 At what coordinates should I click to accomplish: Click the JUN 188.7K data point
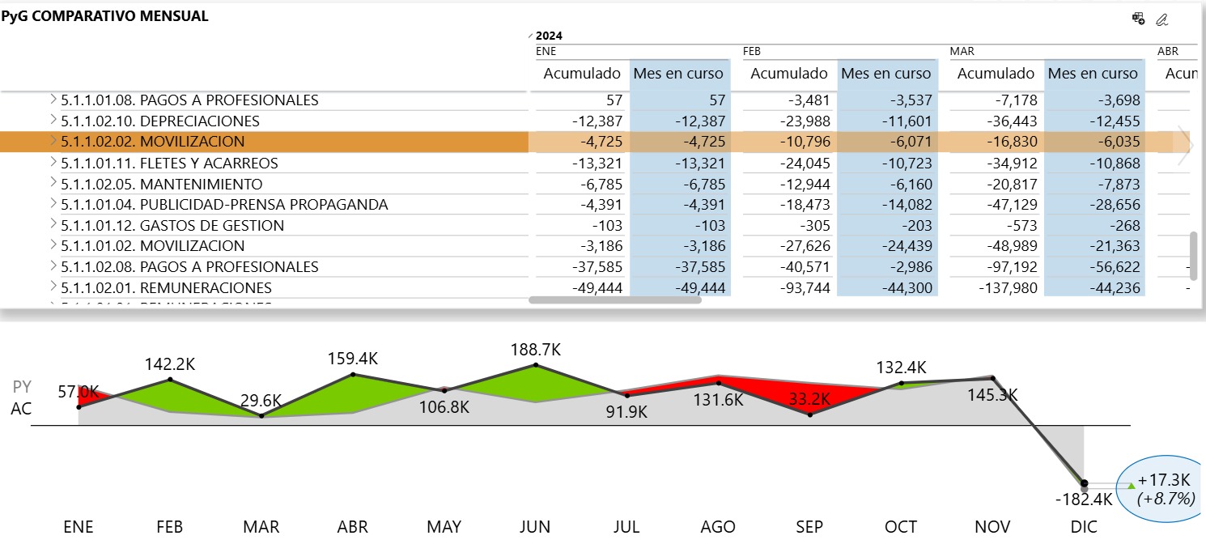(x=535, y=365)
